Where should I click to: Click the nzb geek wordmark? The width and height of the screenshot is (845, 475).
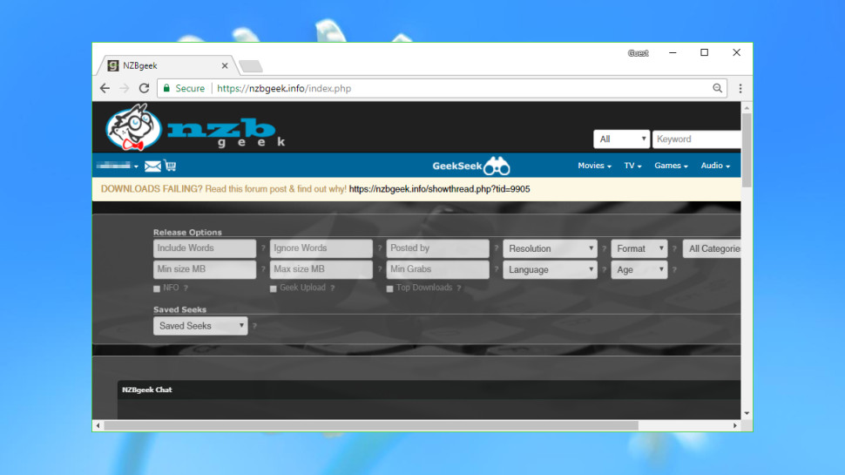tap(226, 132)
